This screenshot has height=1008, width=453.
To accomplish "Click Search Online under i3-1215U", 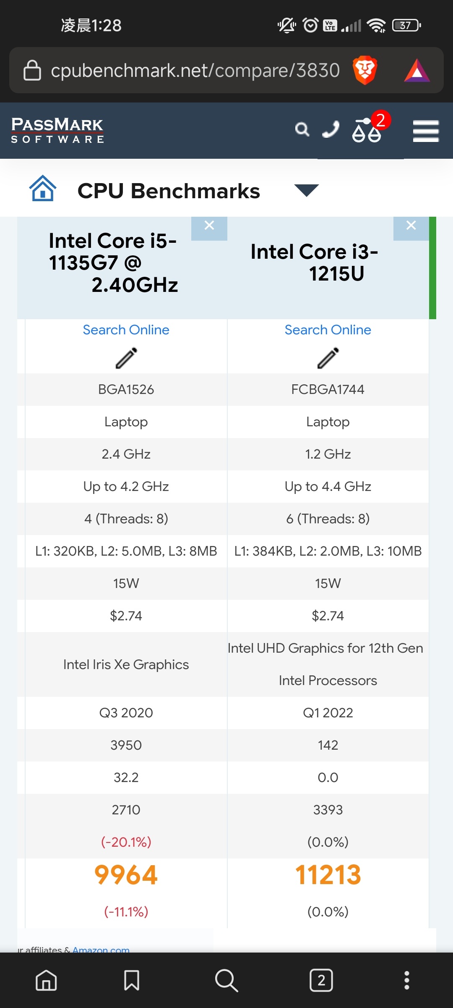I will click(x=328, y=330).
